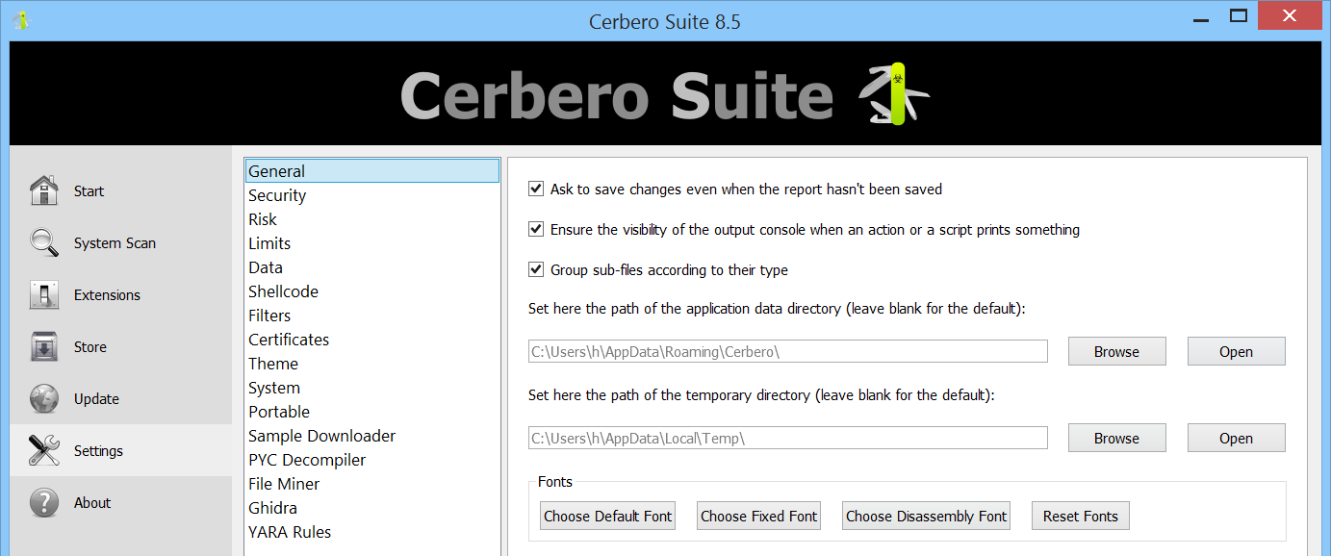
Task: Choose Disassembly Font button
Action: pos(926,516)
